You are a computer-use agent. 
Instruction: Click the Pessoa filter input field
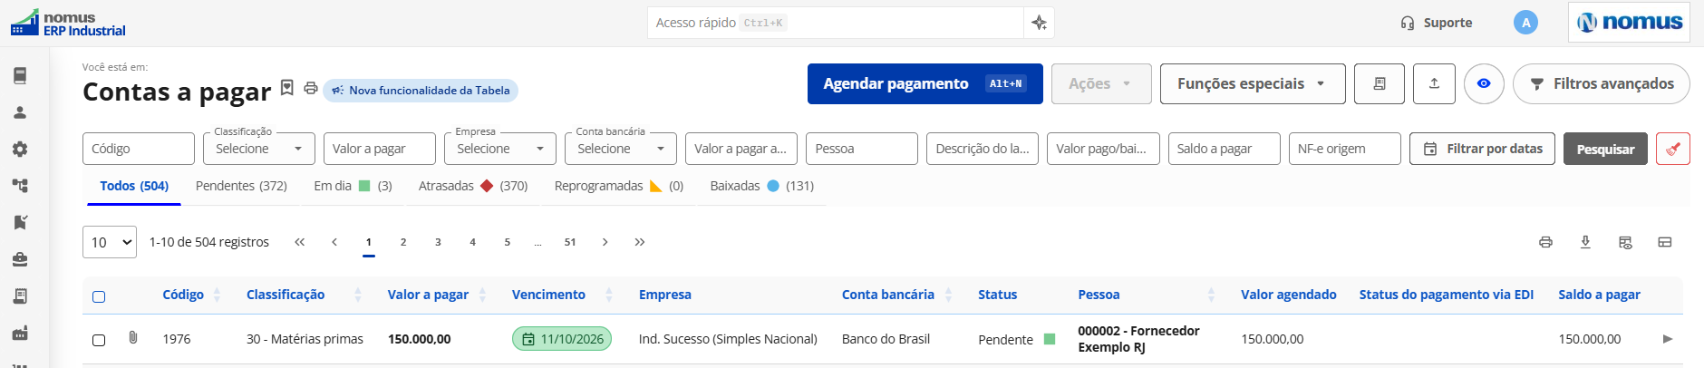click(862, 149)
